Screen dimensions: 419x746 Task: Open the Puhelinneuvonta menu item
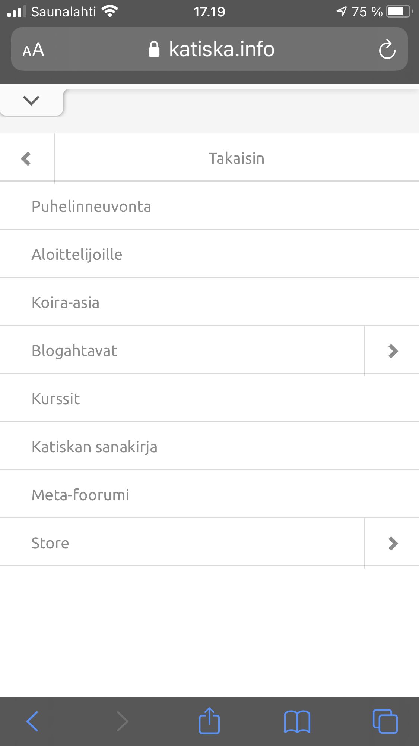pyautogui.click(x=91, y=207)
